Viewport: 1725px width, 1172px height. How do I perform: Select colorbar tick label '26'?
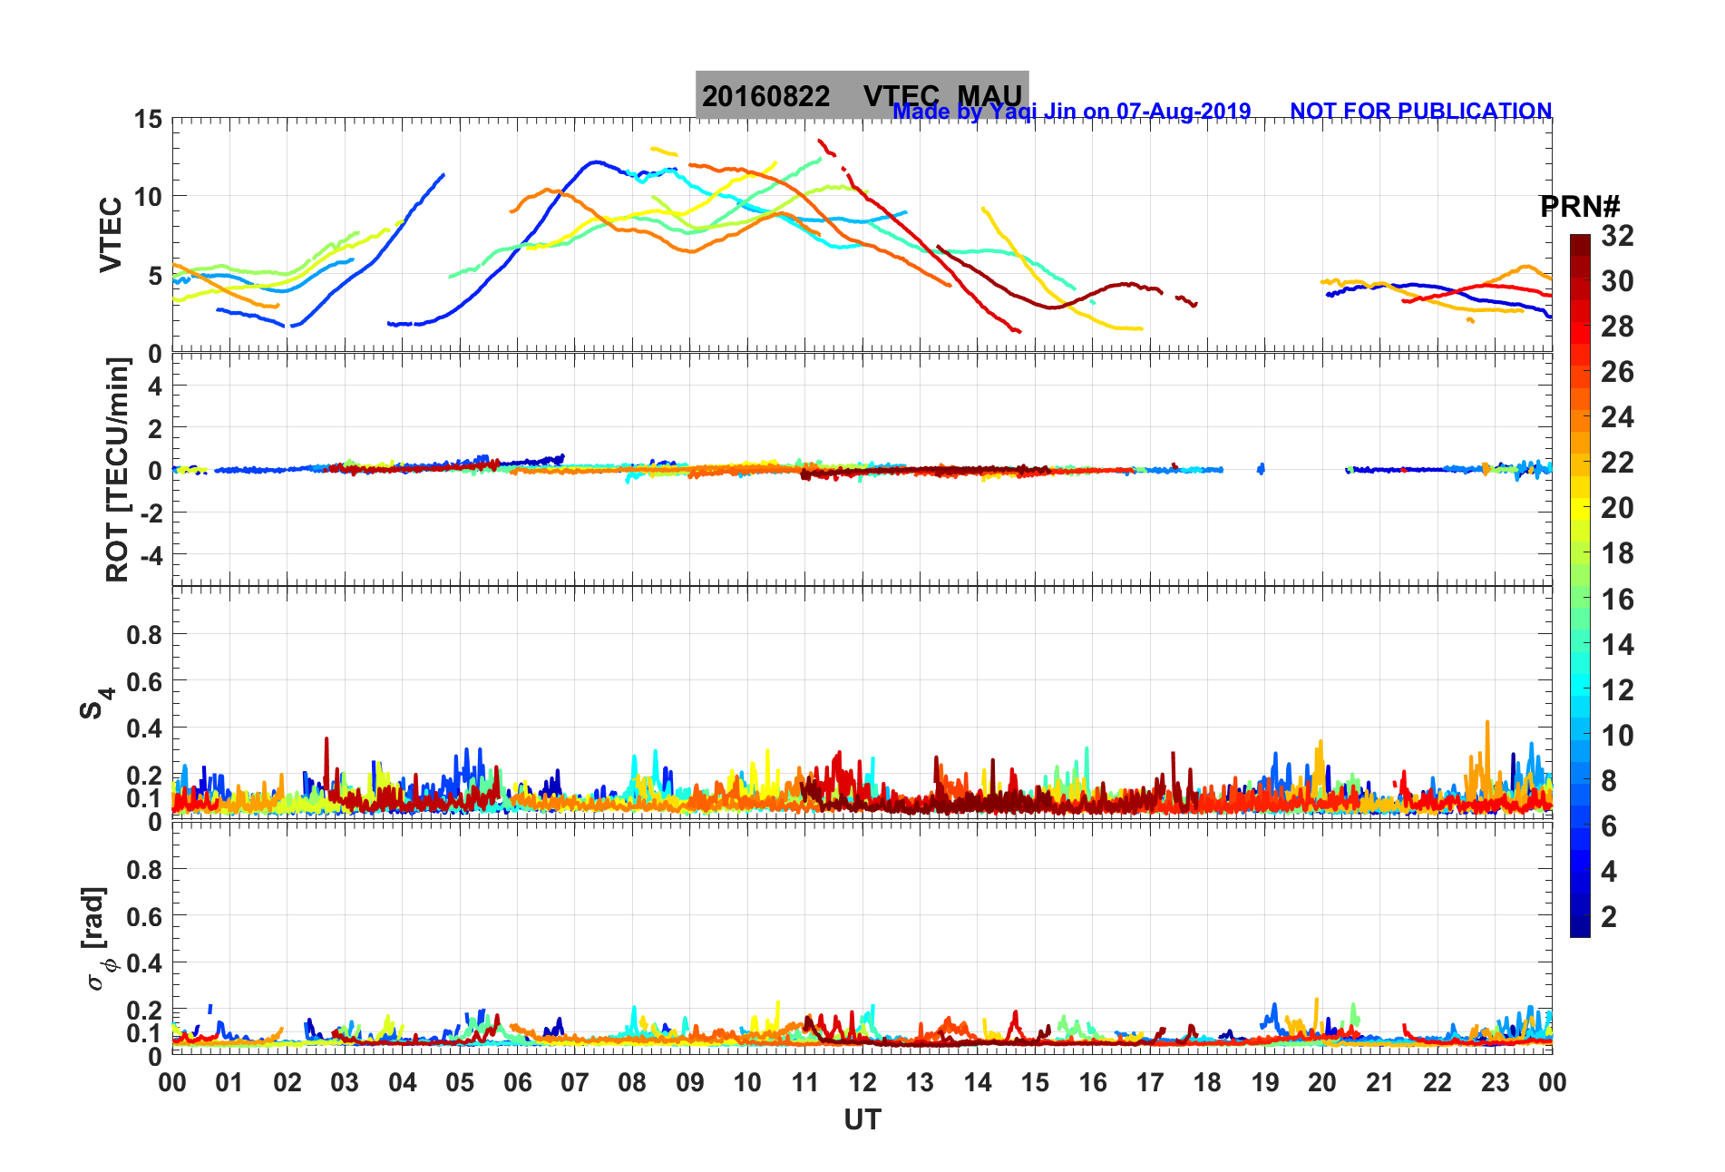coord(1617,372)
